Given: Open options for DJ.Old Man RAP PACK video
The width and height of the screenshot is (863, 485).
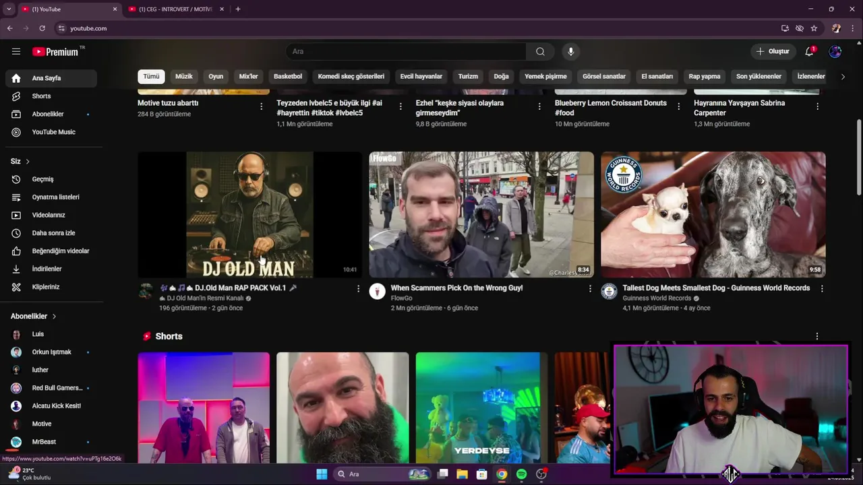Looking at the screenshot, I should click(x=358, y=288).
